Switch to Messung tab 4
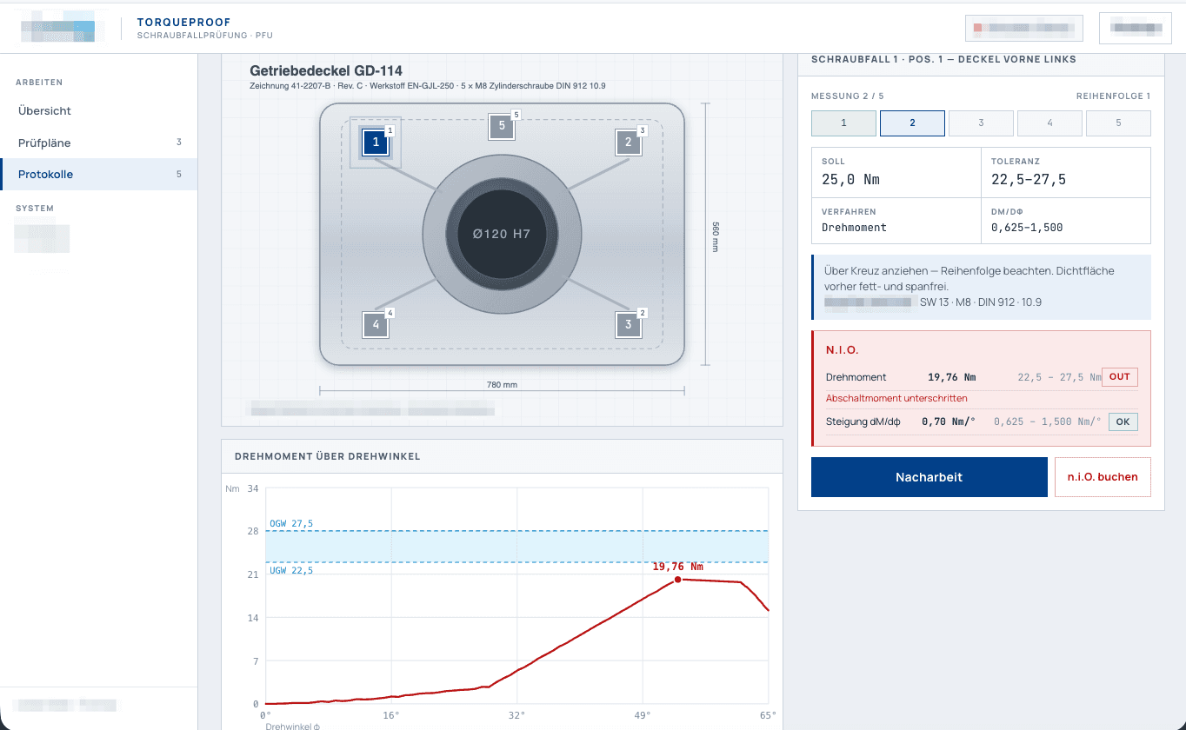The image size is (1186, 730). point(1049,123)
